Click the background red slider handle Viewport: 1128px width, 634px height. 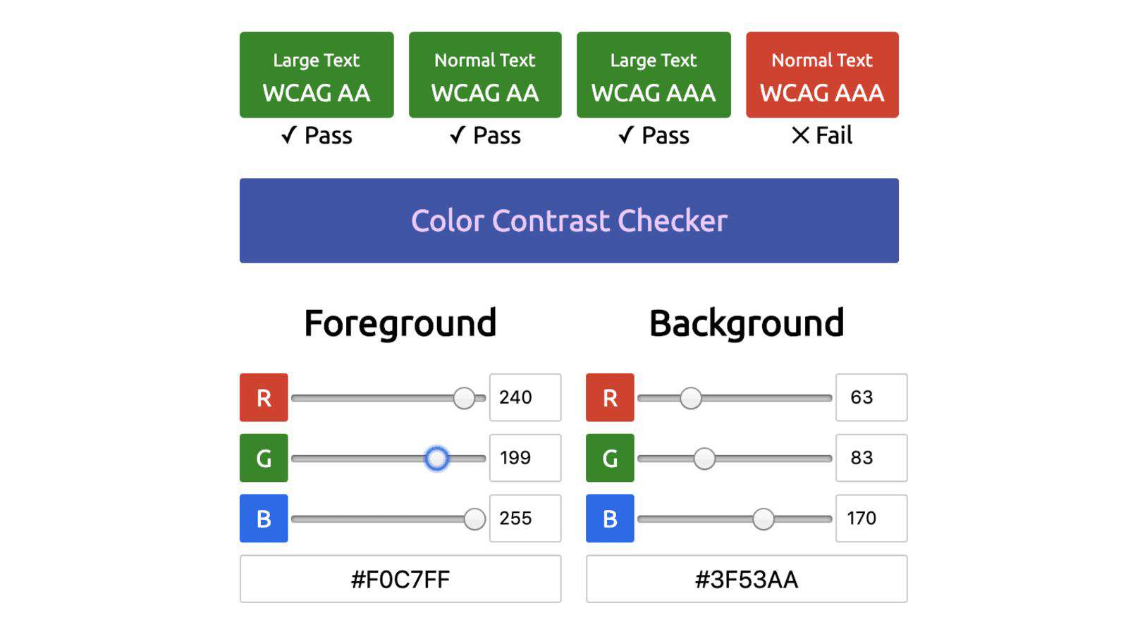point(691,398)
